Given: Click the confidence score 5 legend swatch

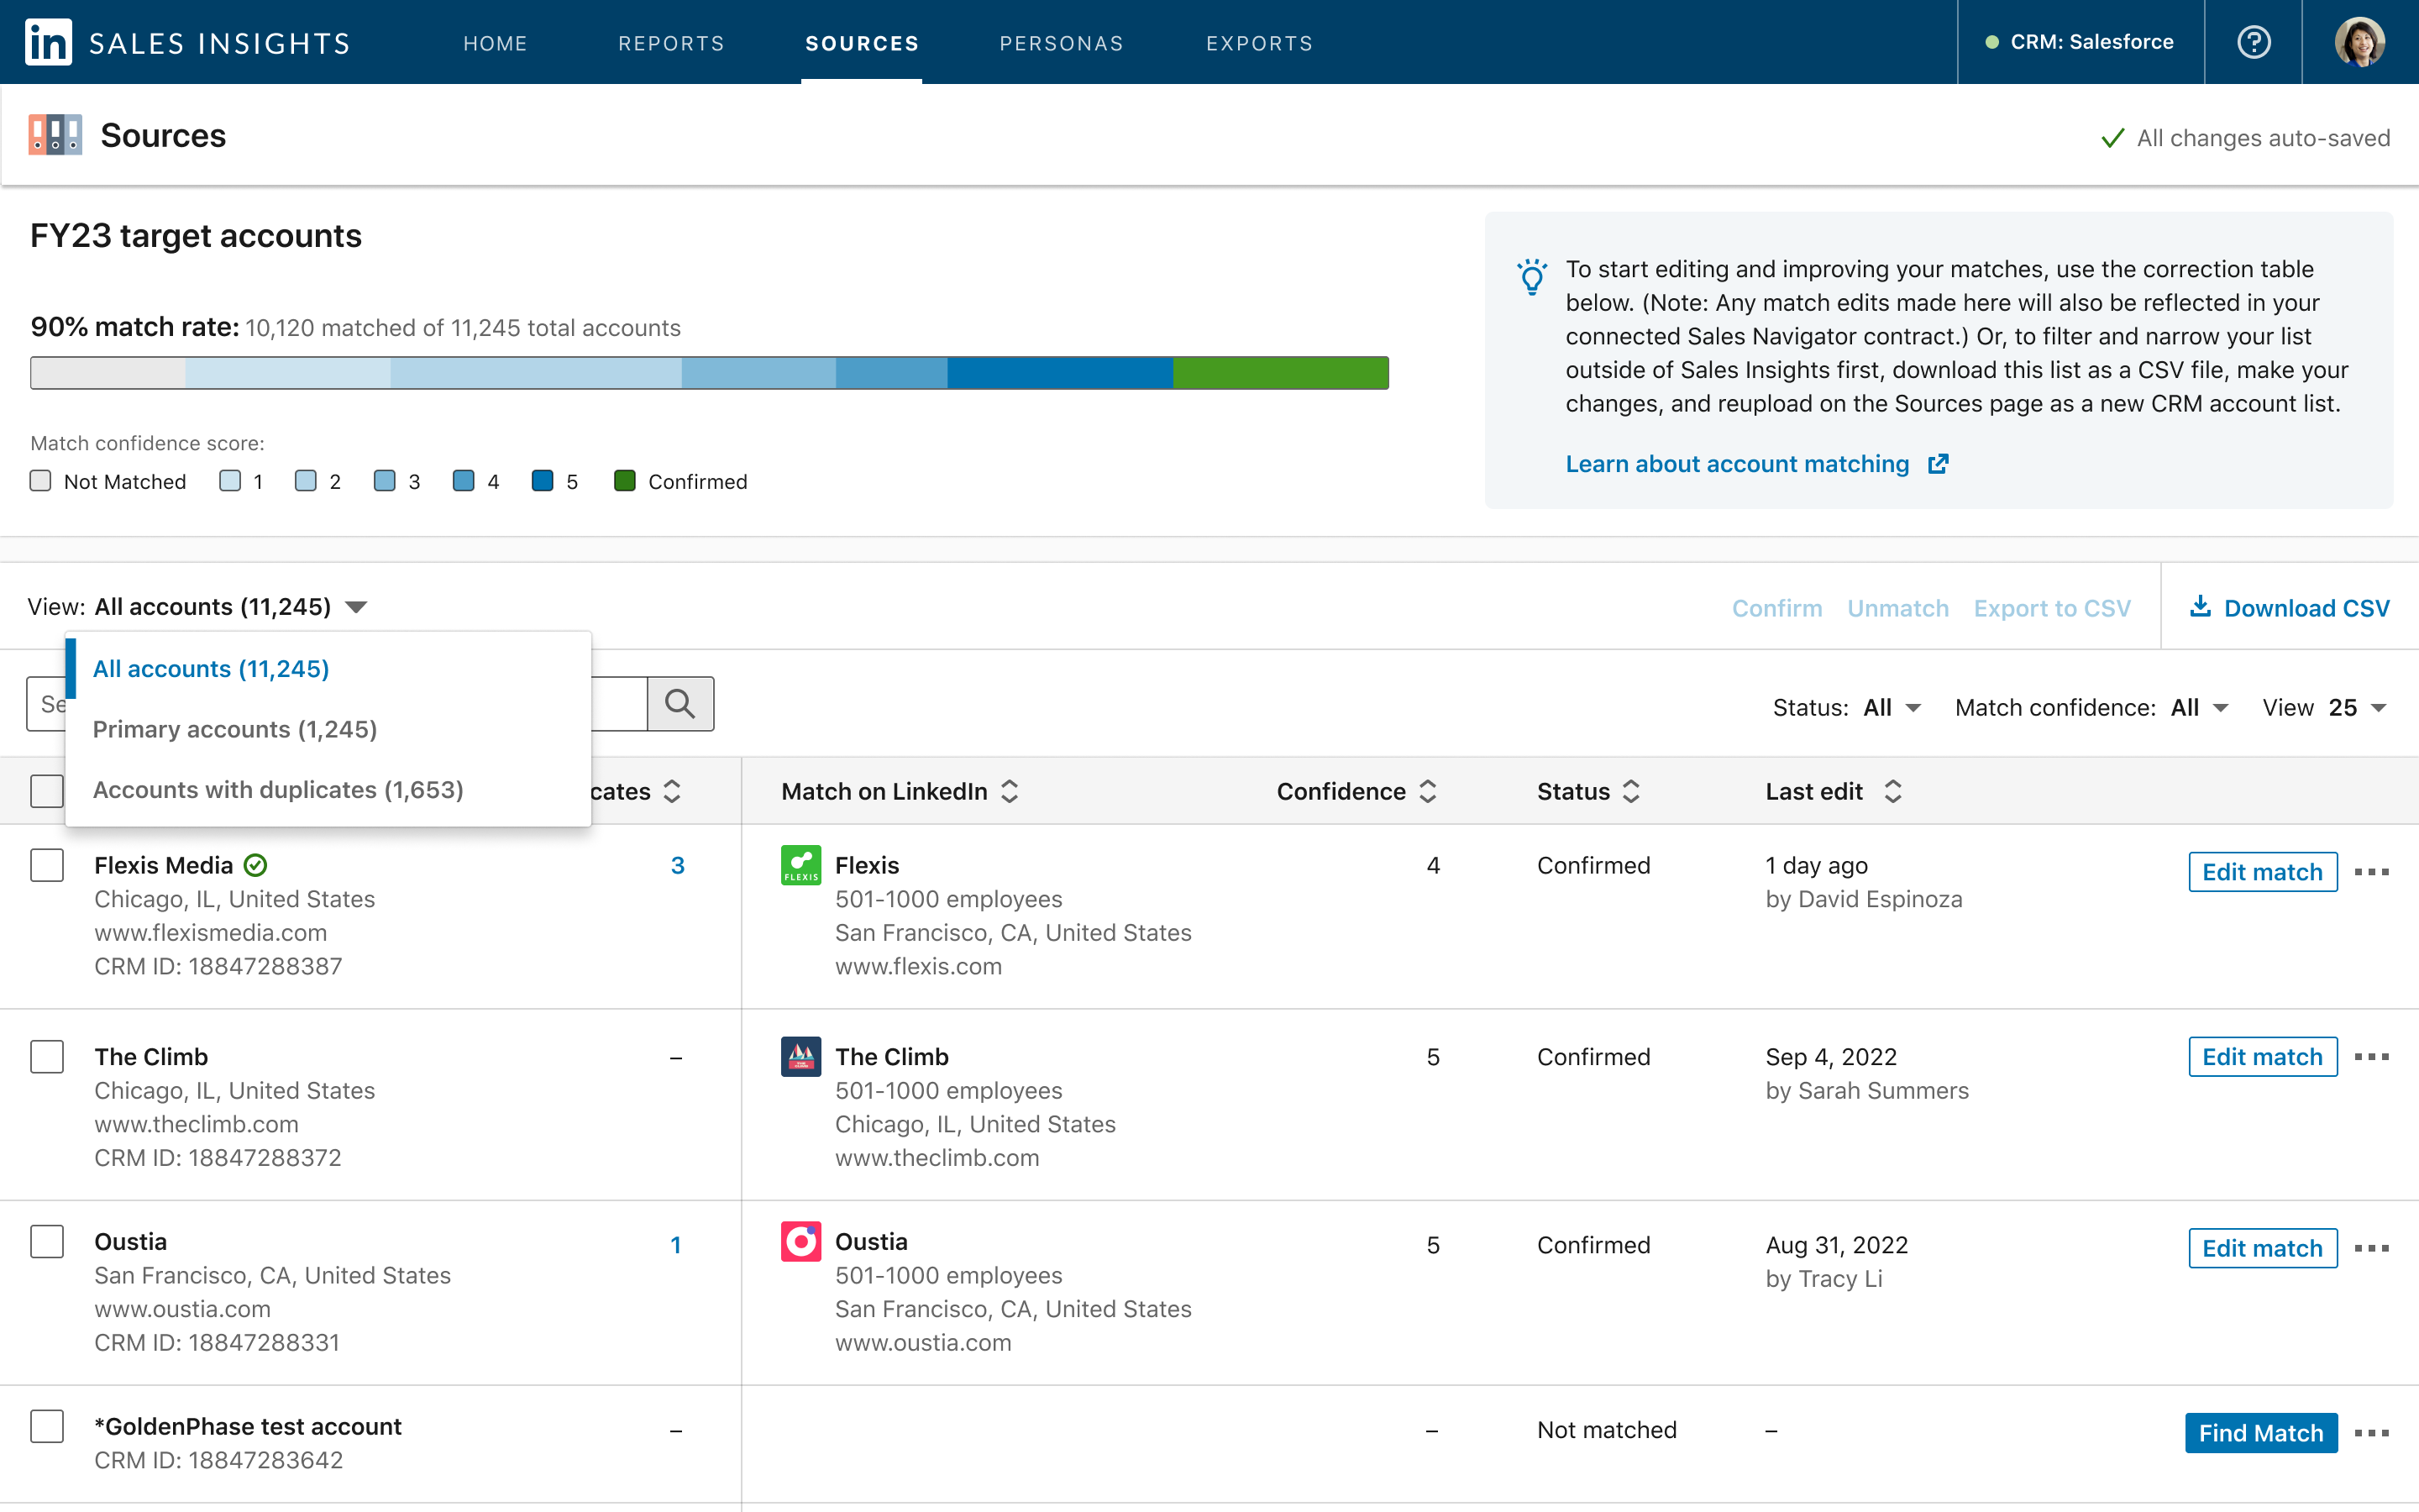Looking at the screenshot, I should (543, 481).
